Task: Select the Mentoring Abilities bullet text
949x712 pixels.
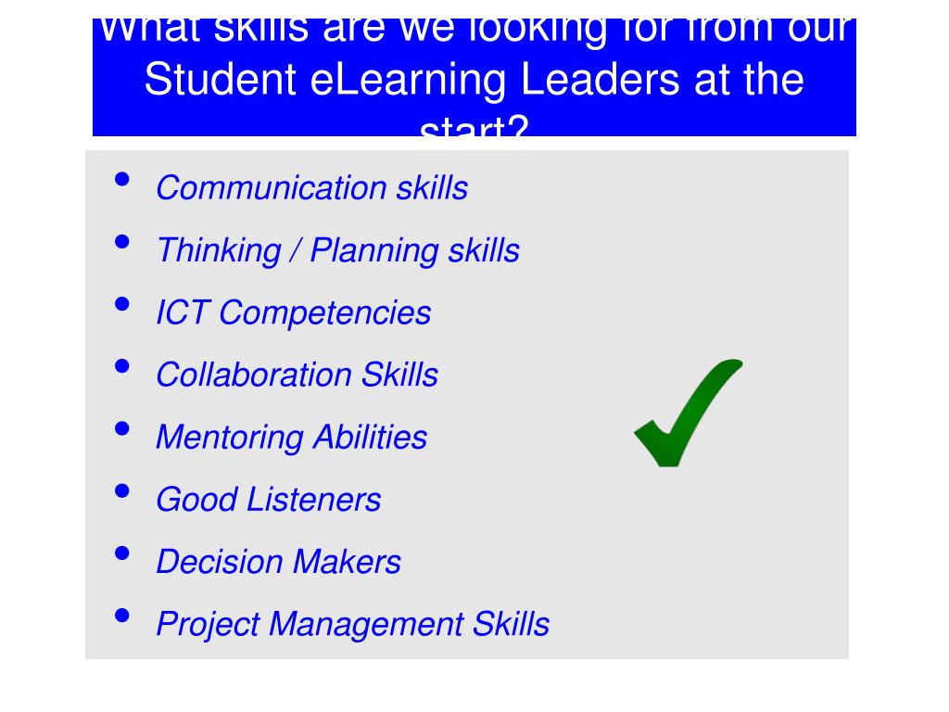Action: tap(292, 438)
